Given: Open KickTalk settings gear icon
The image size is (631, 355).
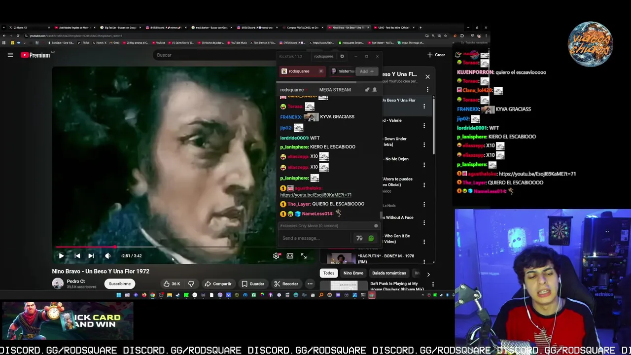Looking at the screenshot, I should 342,56.
